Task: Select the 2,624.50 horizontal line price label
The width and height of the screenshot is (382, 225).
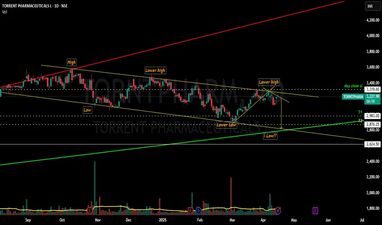Action: (x=373, y=144)
